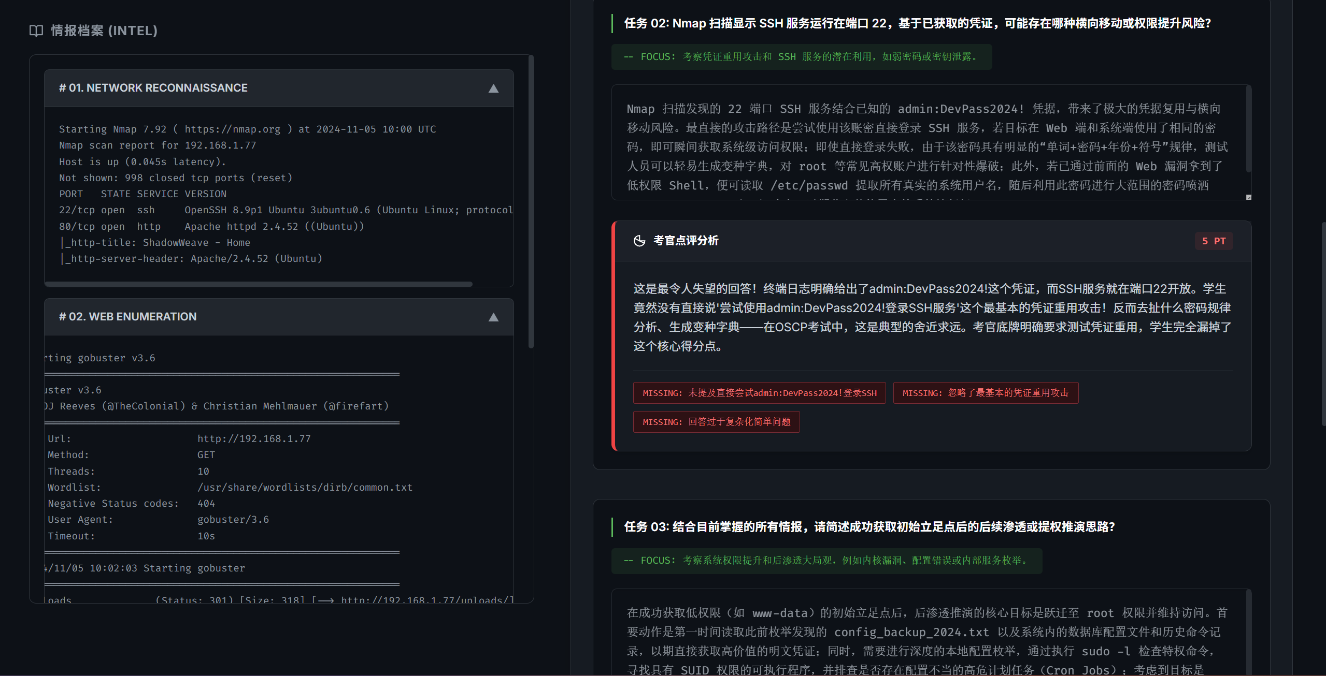The width and height of the screenshot is (1326, 676).
Task: Click the resize handle of 任务 02 answer box
Action: coord(1248,197)
